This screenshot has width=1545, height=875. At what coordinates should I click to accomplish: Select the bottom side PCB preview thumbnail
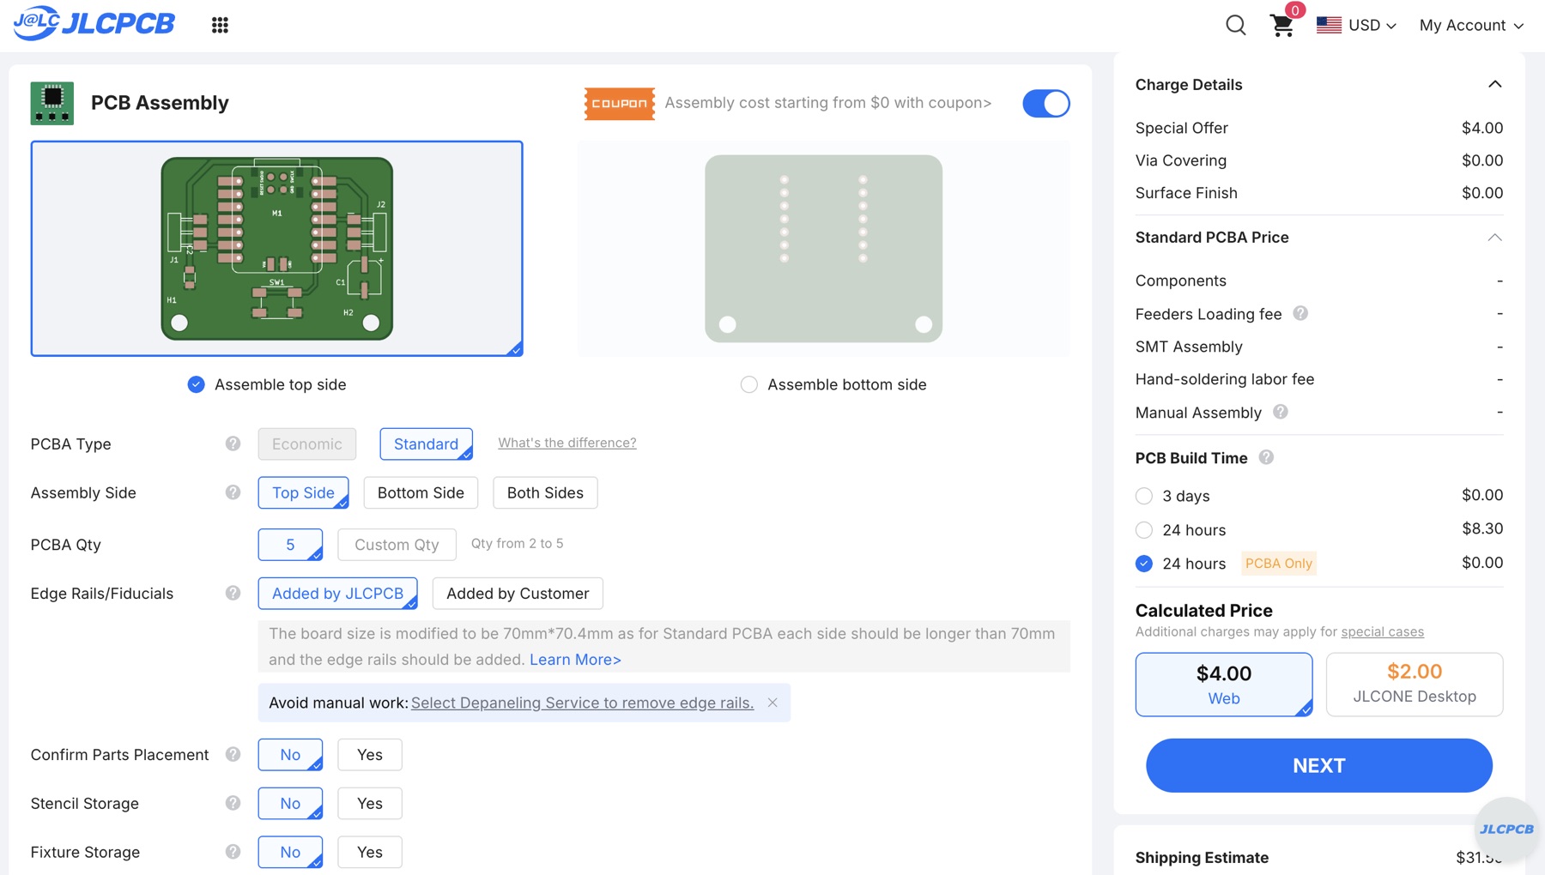click(824, 249)
